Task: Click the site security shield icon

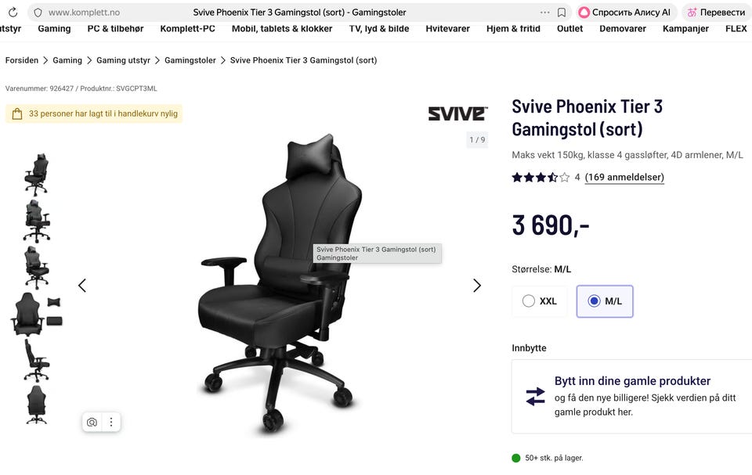Action: pyautogui.click(x=38, y=13)
